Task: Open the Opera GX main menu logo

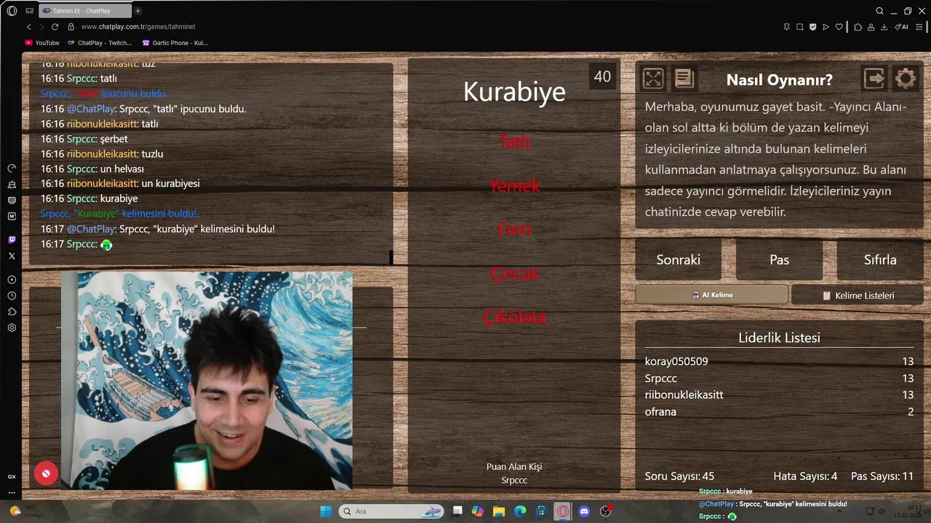Action: 12,11
